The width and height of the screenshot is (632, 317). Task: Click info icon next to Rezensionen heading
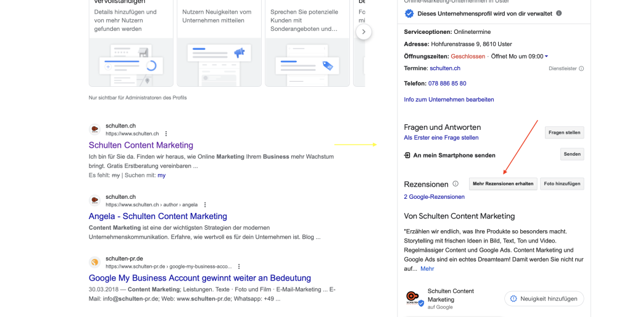coord(455,183)
